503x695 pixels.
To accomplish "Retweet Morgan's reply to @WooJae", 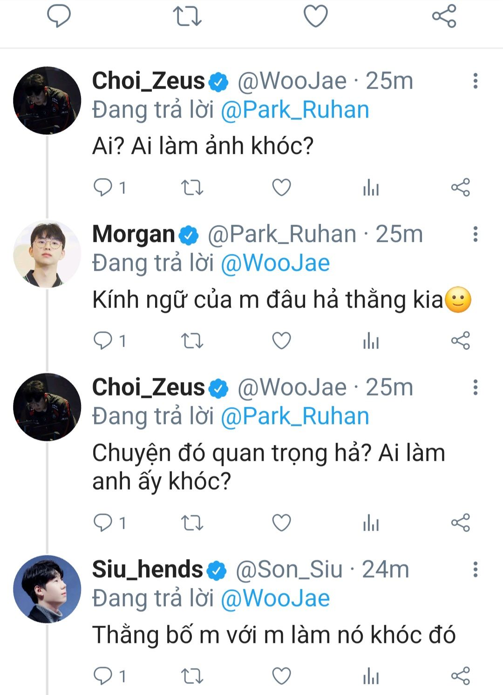I will 191,341.
